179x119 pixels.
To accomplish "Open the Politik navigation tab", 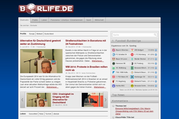I will [x=35, y=20].
